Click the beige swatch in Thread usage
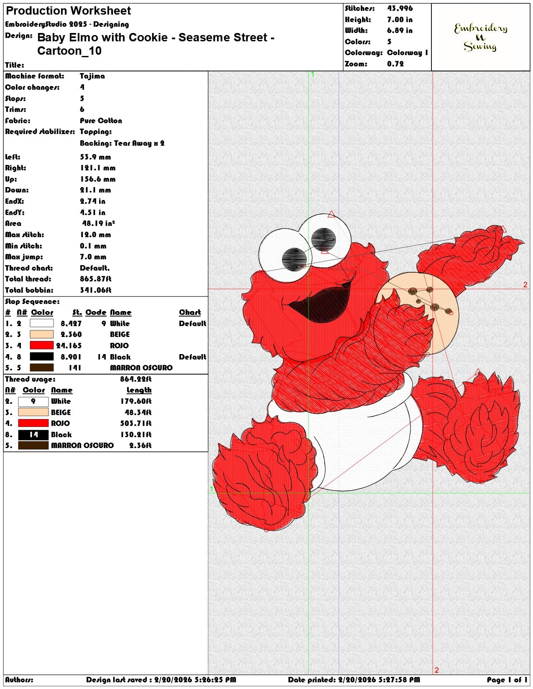533x689 pixels. click(x=33, y=412)
